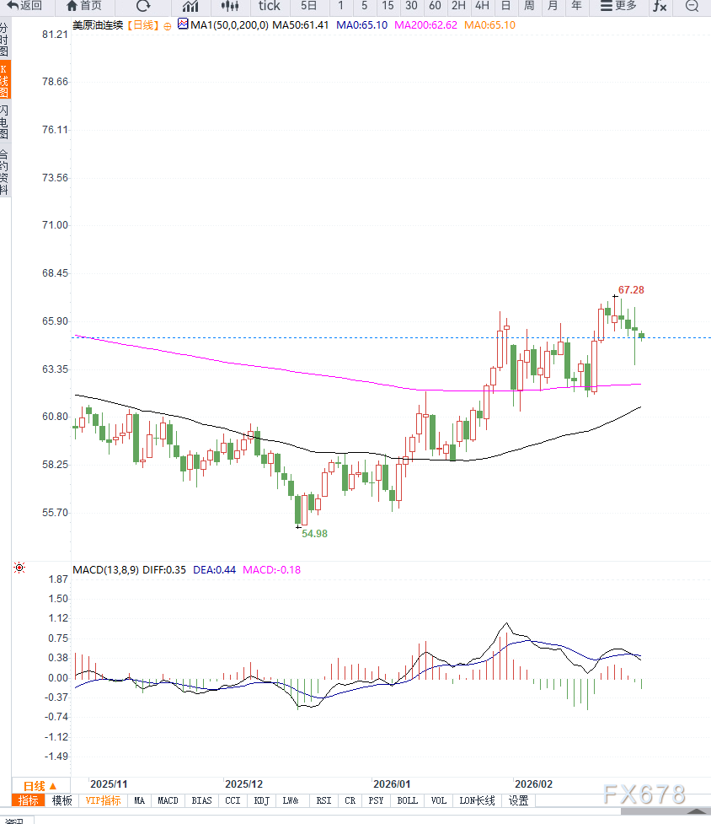The height and width of the screenshot is (824, 711).
Task: Select the bar chart style icon
Action: click(190, 6)
